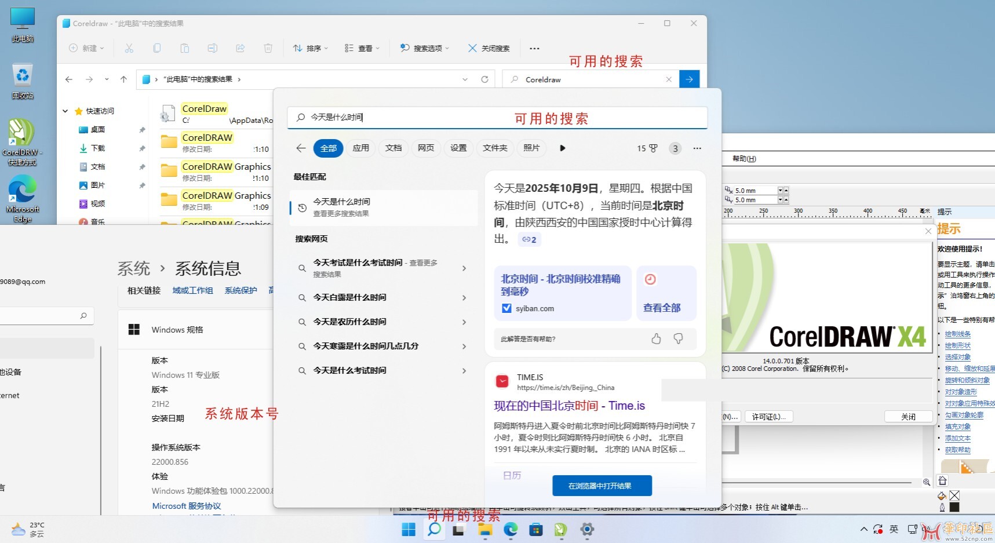This screenshot has height=543, width=995.
Task: Give thumbs down on the time answer
Action: [678, 338]
